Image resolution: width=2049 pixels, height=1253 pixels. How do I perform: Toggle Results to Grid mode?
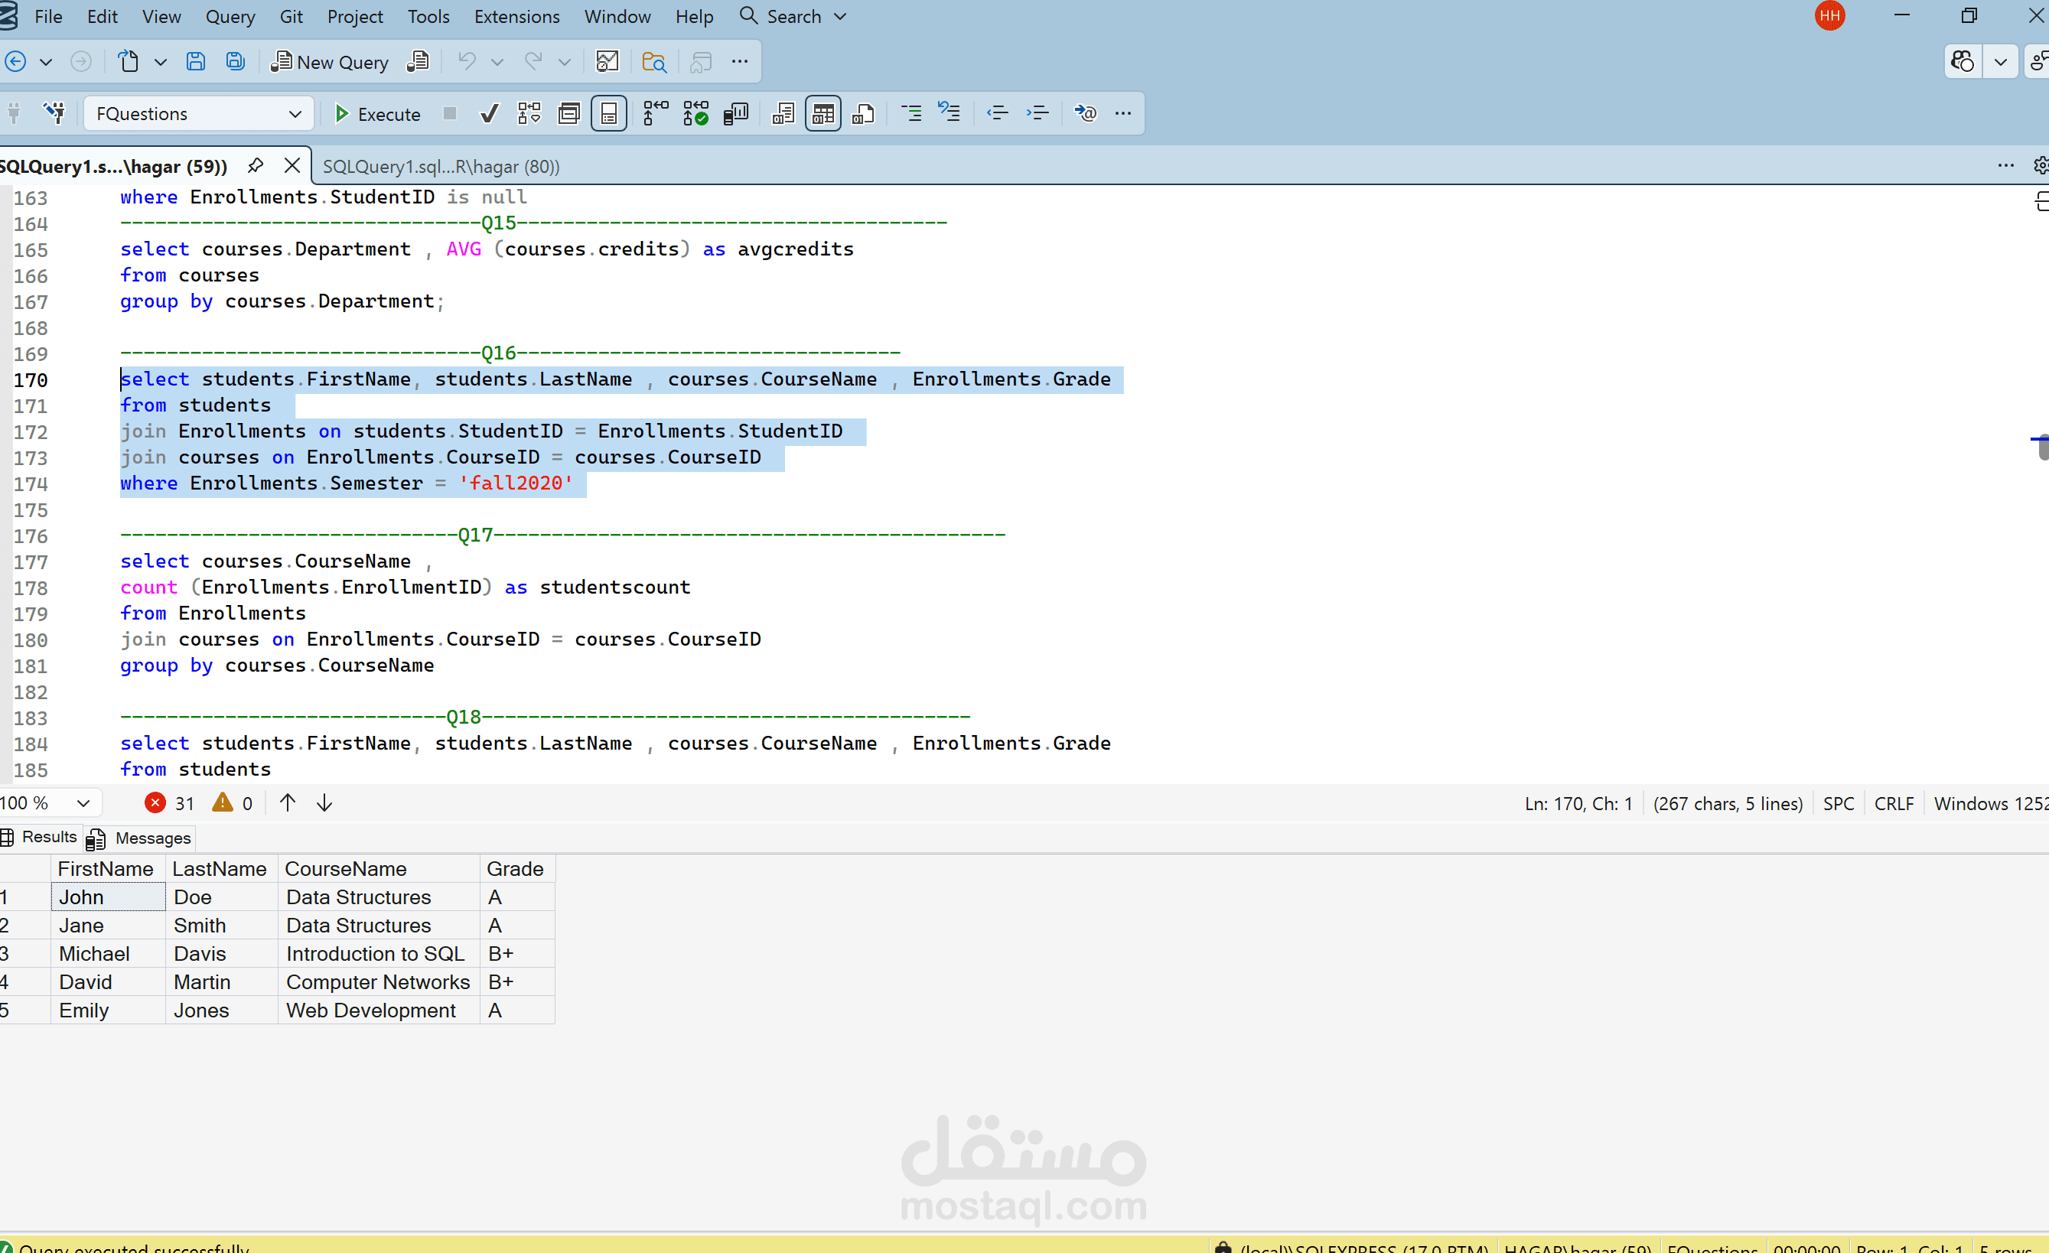tap(823, 114)
